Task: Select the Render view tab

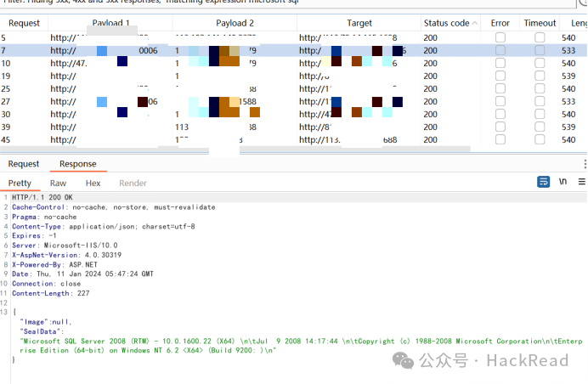Action: coord(133,183)
